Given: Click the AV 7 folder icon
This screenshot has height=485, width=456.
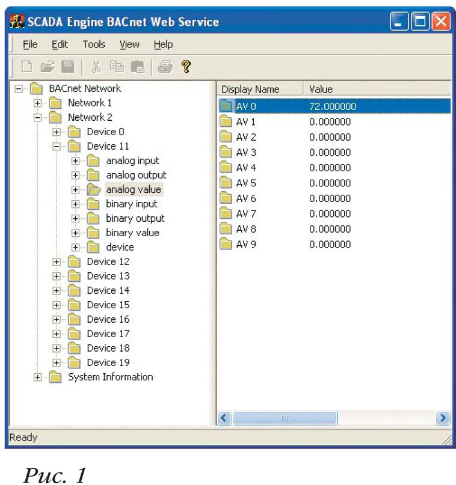Looking at the screenshot, I should point(226,213).
